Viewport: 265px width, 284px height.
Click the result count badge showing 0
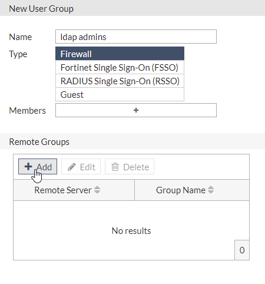coord(242,250)
